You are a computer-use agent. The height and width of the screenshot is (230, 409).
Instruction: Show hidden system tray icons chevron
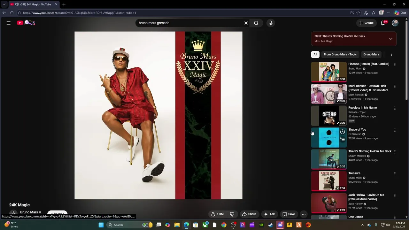point(362,225)
